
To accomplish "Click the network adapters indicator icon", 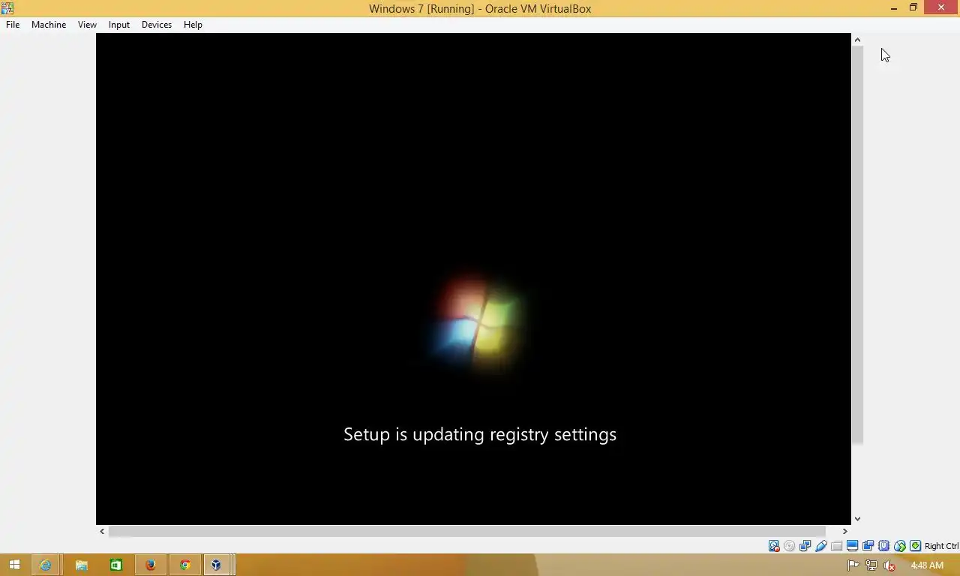I will [805, 546].
